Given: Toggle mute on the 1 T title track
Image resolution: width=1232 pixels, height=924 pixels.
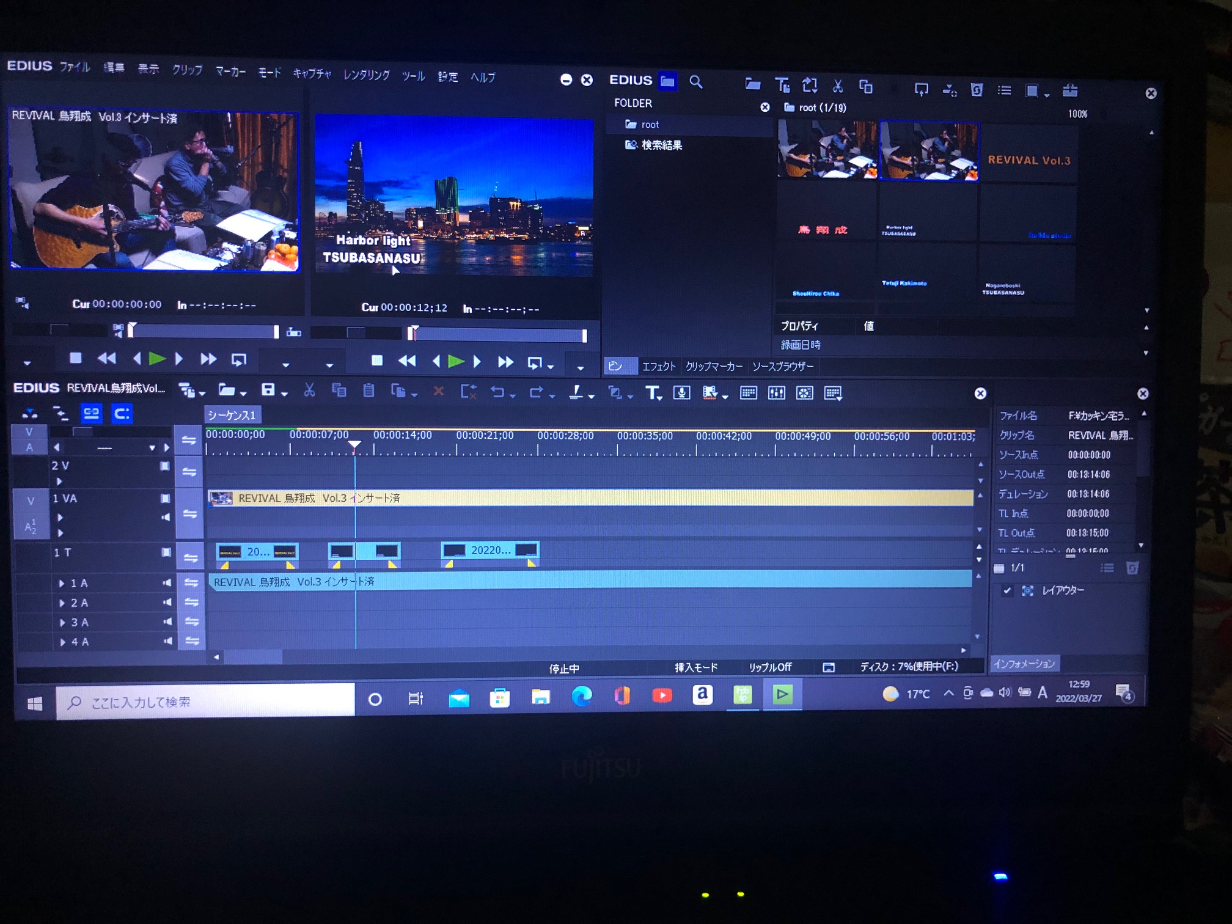Looking at the screenshot, I should 166,552.
